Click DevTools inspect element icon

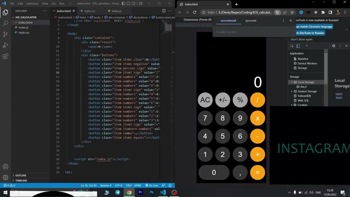pos(292,46)
